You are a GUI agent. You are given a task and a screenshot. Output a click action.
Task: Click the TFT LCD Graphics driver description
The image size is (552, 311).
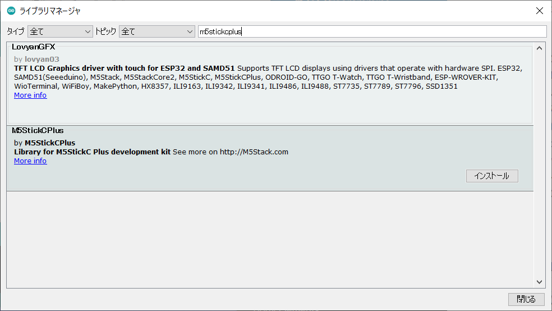124,68
